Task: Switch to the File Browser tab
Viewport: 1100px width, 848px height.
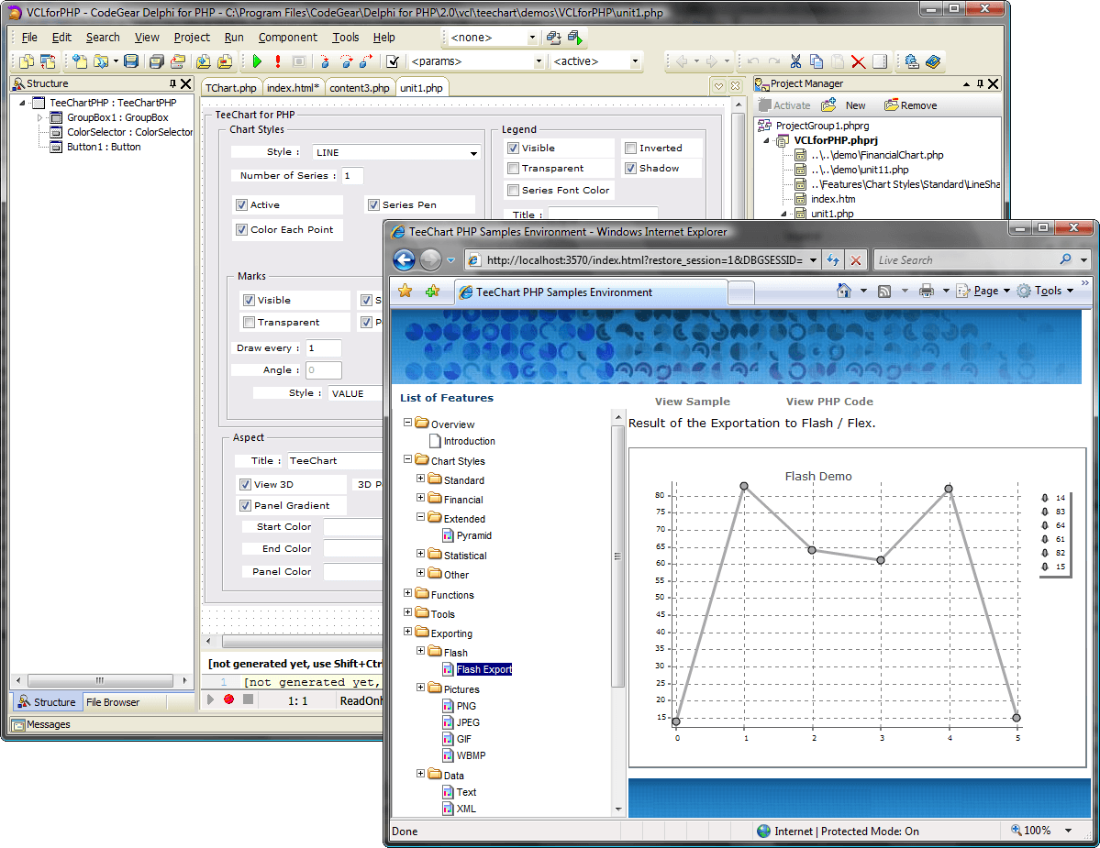Action: (113, 701)
